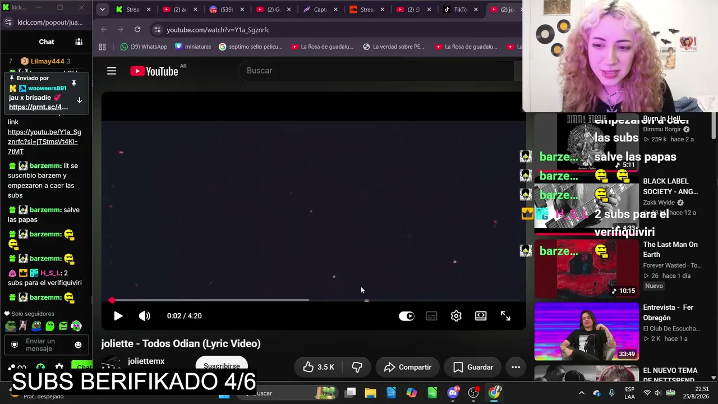This screenshot has height=404, width=718.
Task: Toggle YouTube autoplay switch
Action: (x=406, y=316)
